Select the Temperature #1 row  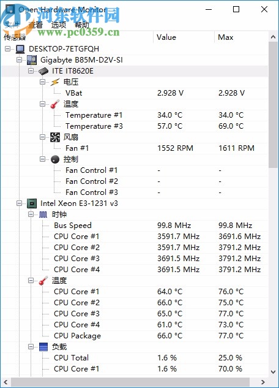point(135,115)
